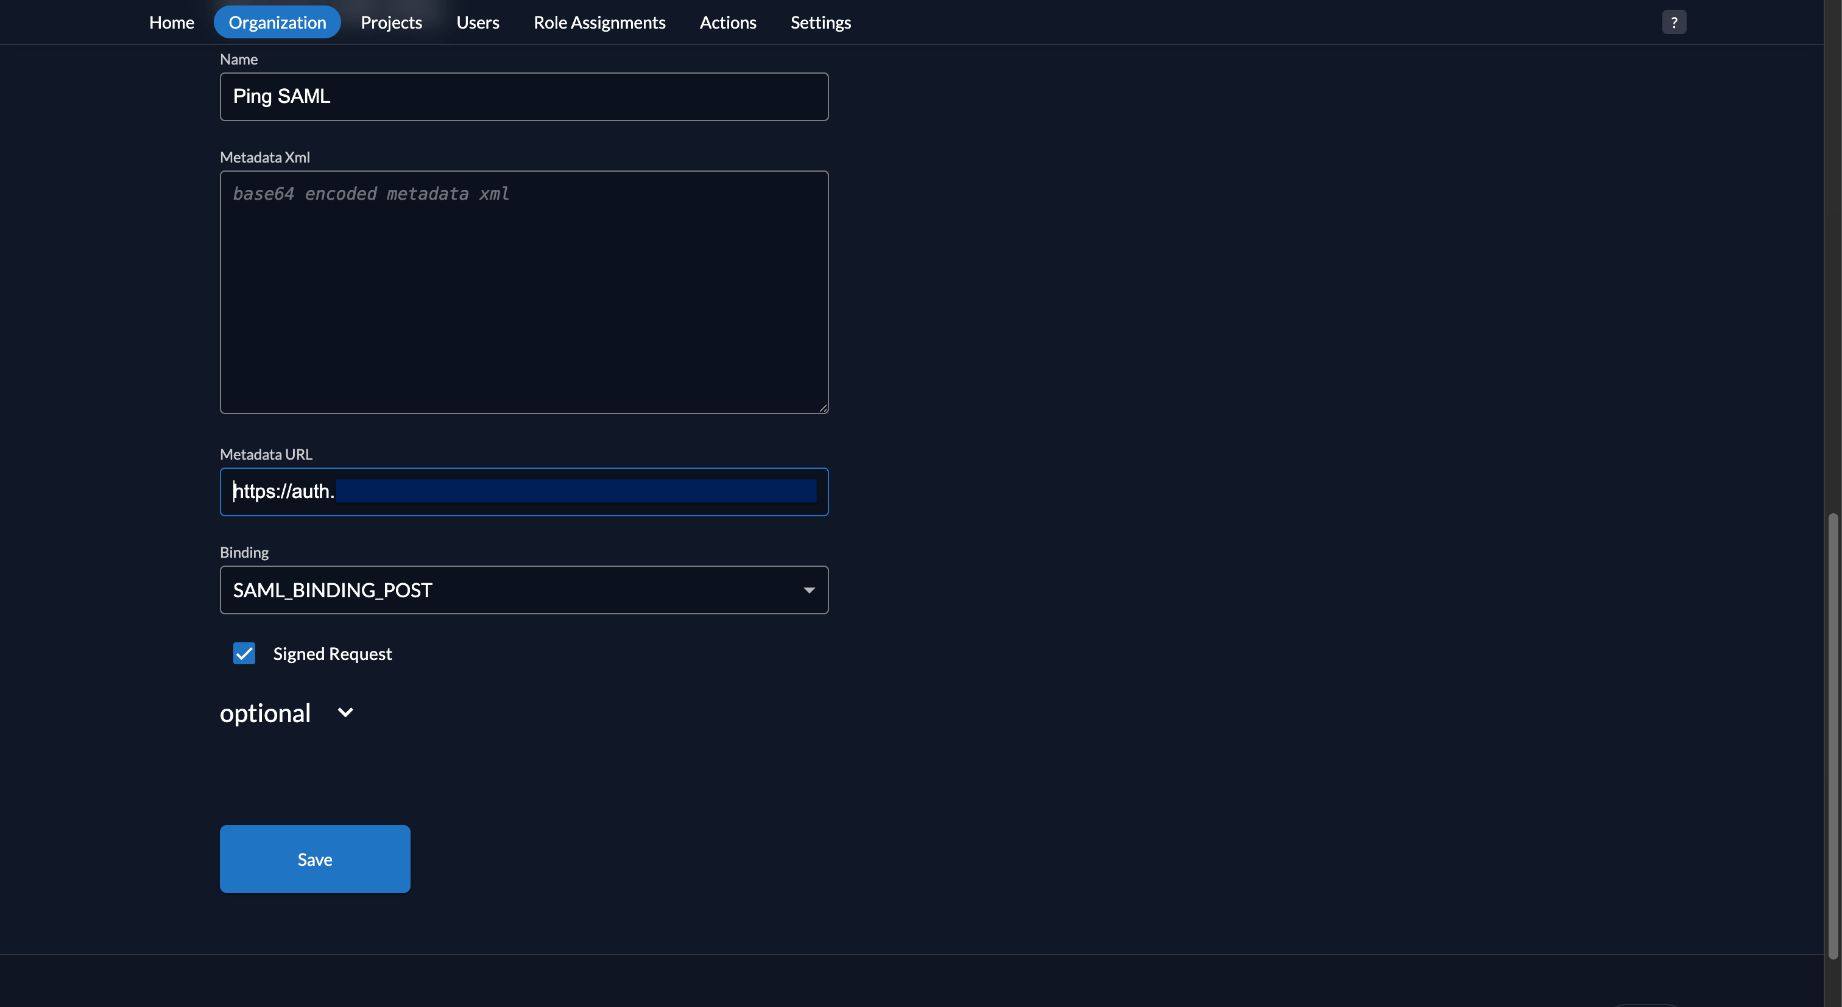The image size is (1842, 1007).
Task: Open the help question mark icon
Action: pyautogui.click(x=1673, y=22)
